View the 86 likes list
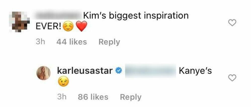Image resolution: width=251 pixels, height=107 pixels. pos(93,97)
